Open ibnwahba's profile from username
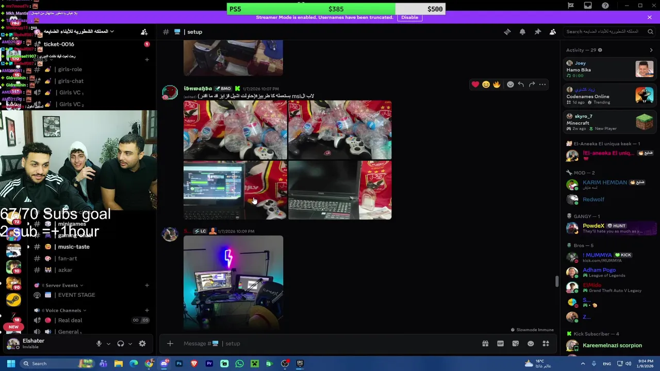Screen dimensions: 660x371 198,89
